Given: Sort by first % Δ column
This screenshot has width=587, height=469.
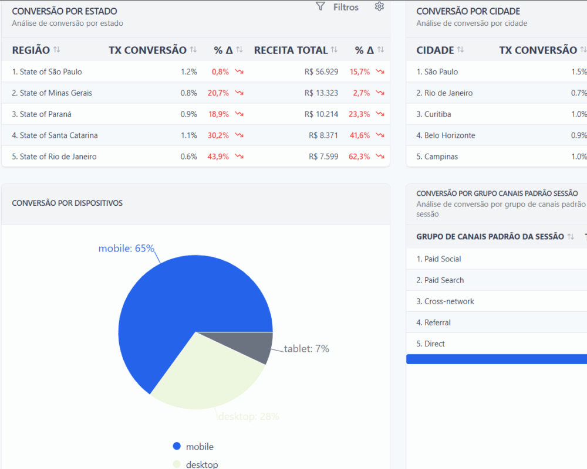Looking at the screenshot, I should pos(239,49).
